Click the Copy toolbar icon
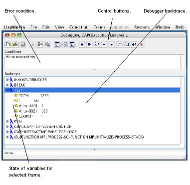Image resolution: width=190 pixels, height=185 pixels. point(40,44)
